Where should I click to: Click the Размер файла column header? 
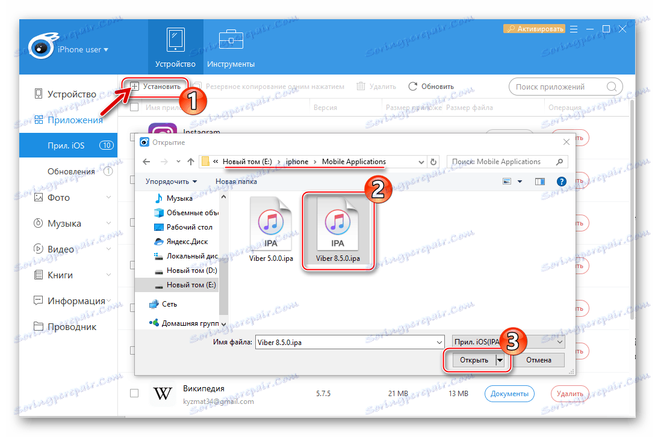[x=470, y=108]
